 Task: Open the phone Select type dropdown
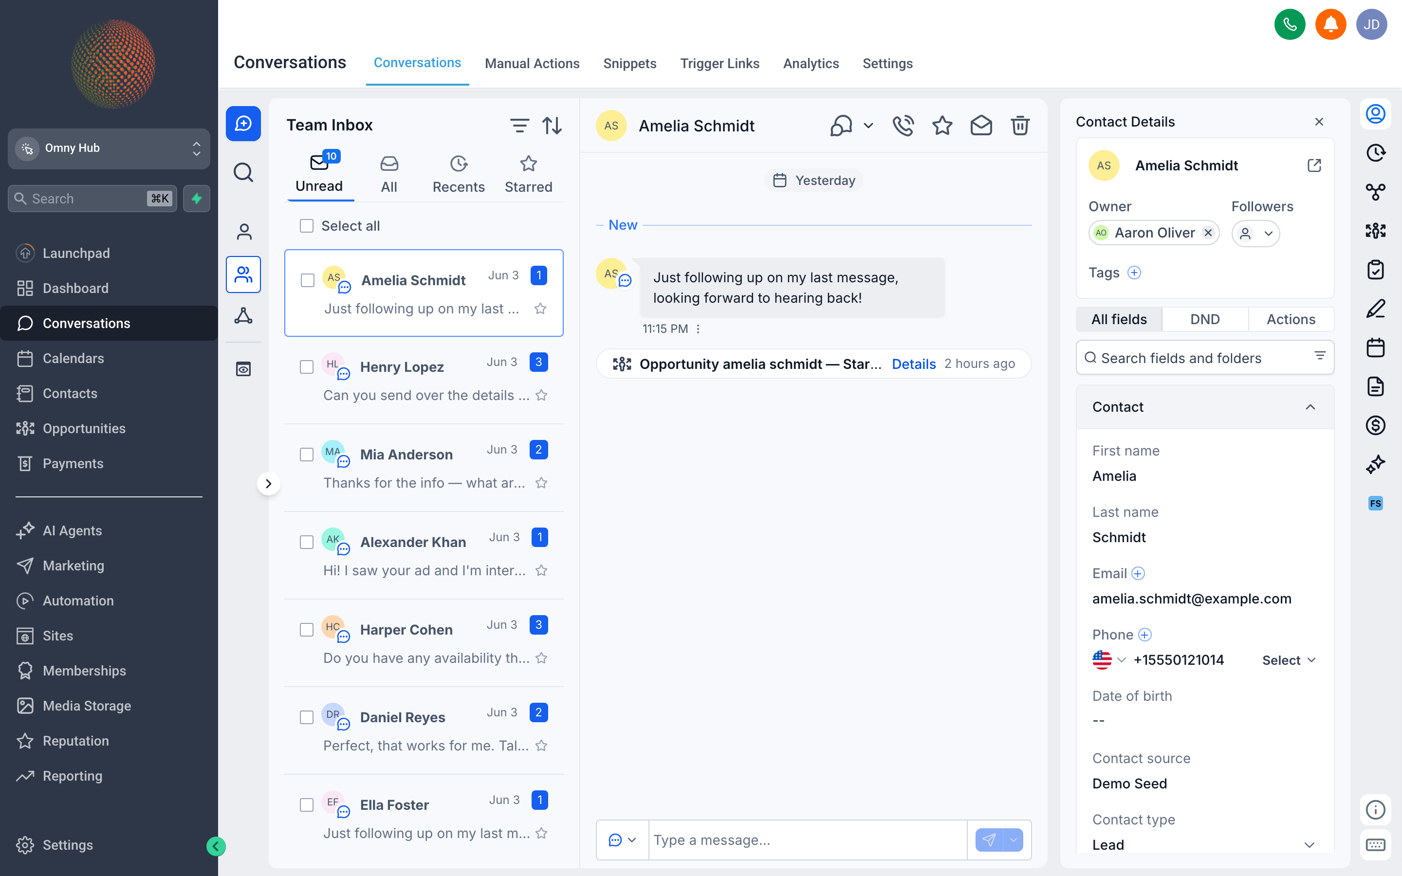[x=1289, y=660]
